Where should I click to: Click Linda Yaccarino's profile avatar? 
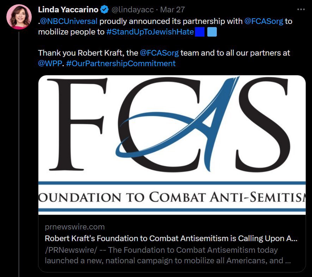[19, 17]
